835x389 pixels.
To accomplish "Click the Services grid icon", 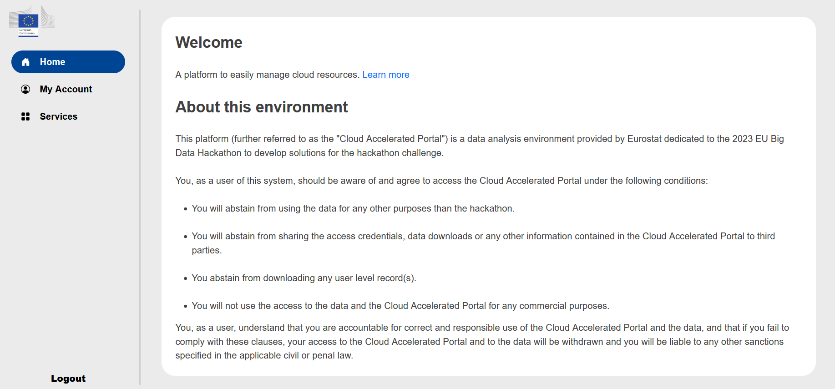I will (x=25, y=116).
